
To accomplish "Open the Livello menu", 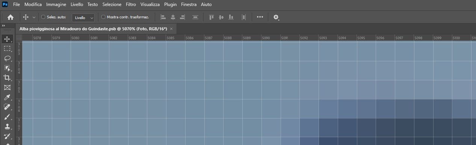I will point(77,4).
